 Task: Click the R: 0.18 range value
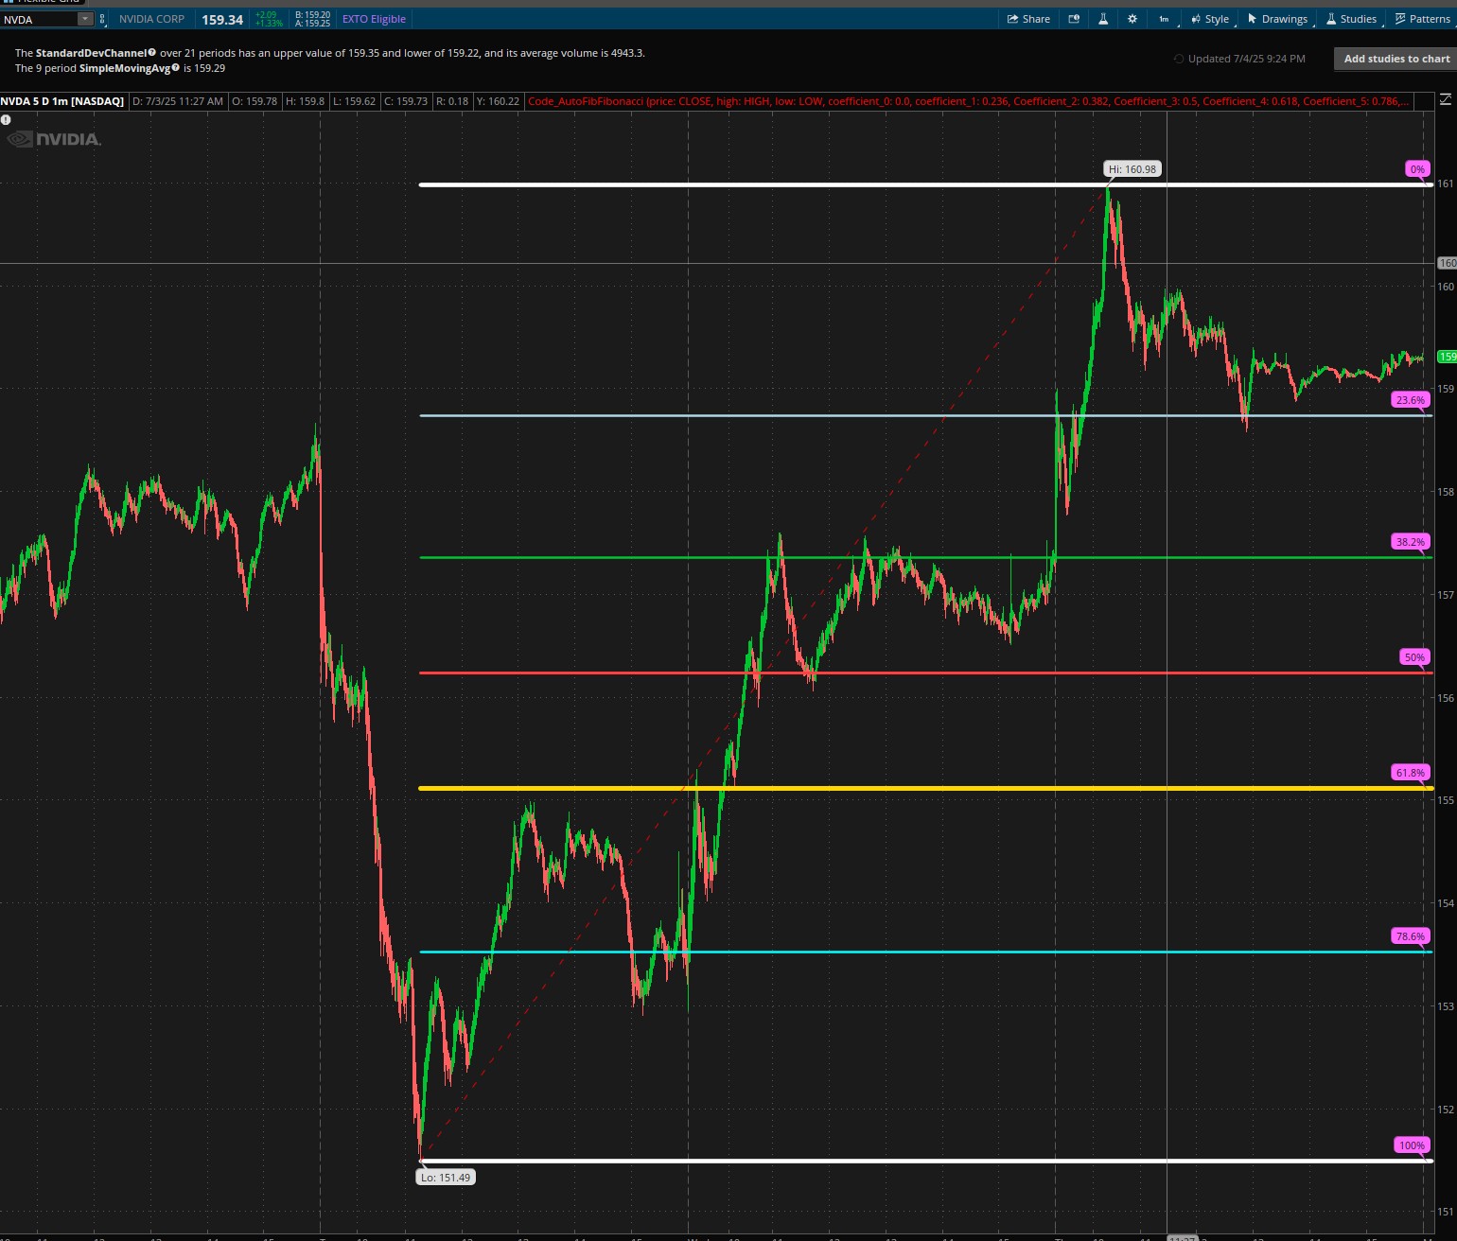point(452,101)
